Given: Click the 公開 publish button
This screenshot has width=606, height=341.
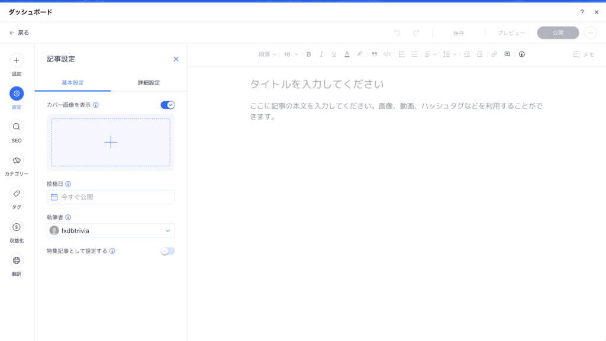Looking at the screenshot, I should [x=557, y=33].
